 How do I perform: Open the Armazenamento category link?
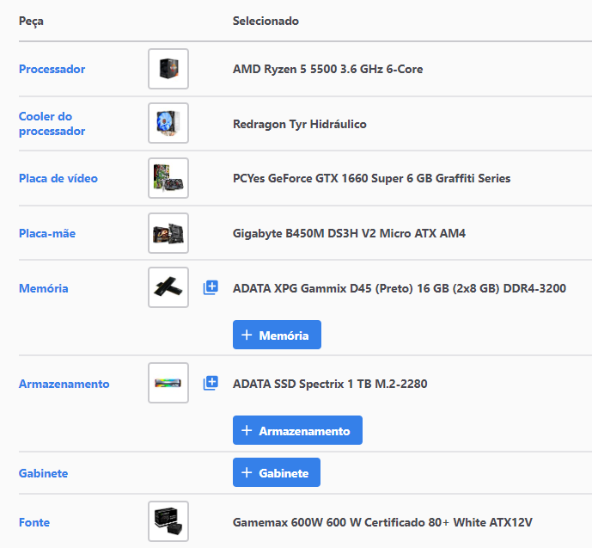[x=64, y=384]
